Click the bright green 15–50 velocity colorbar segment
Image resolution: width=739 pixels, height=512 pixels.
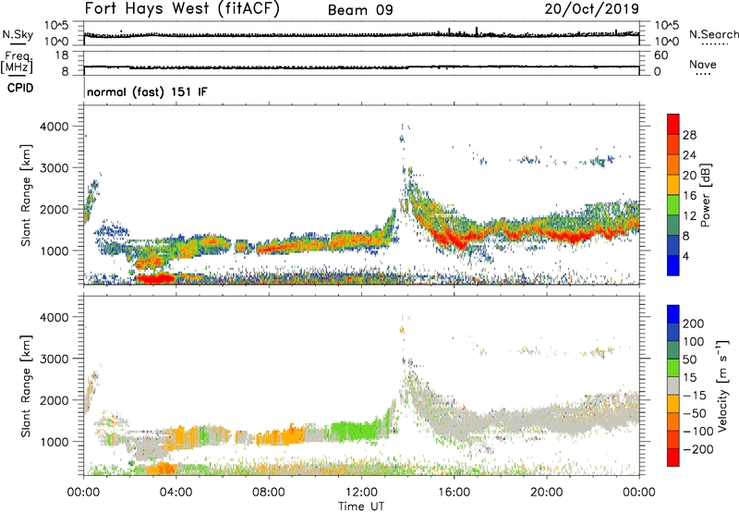pos(673,368)
